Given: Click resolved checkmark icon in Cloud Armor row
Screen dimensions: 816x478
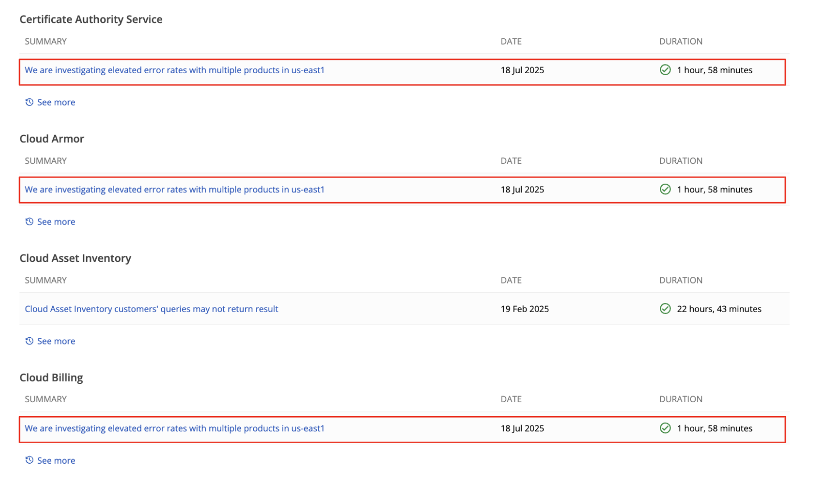Looking at the screenshot, I should [665, 189].
